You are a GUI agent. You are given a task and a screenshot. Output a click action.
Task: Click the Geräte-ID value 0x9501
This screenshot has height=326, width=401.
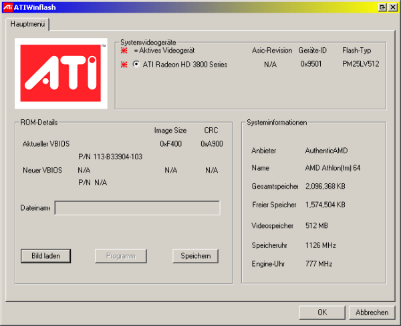(311, 64)
